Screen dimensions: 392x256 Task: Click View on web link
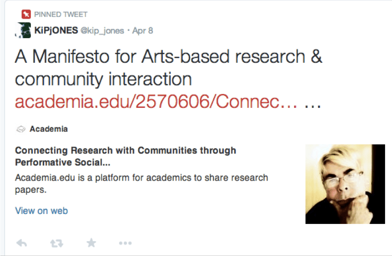coord(42,211)
